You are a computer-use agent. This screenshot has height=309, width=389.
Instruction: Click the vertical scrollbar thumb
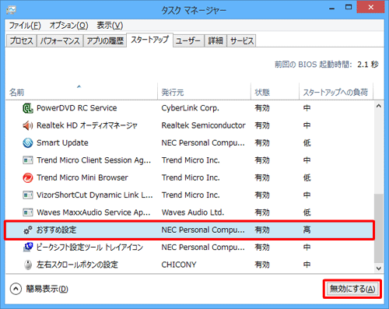point(379,228)
